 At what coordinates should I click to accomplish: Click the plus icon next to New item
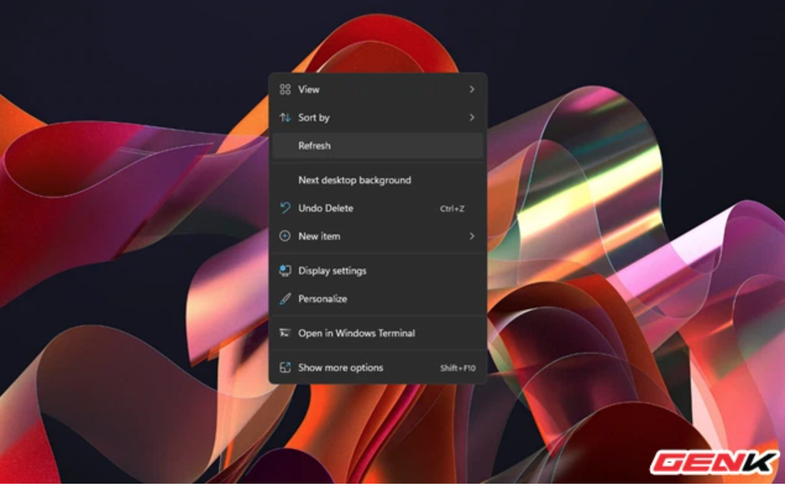pyautogui.click(x=285, y=236)
